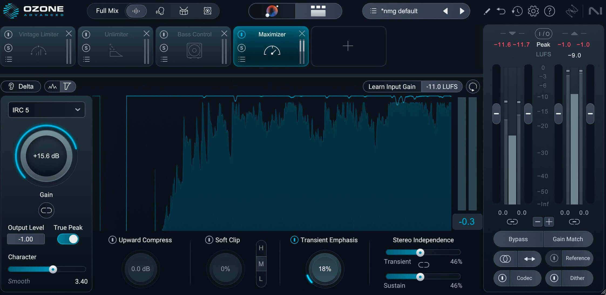
Task: Select the Full Mix waveform focus icon
Action: (x=136, y=11)
